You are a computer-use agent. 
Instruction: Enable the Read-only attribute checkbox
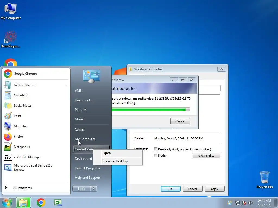tap(156, 149)
